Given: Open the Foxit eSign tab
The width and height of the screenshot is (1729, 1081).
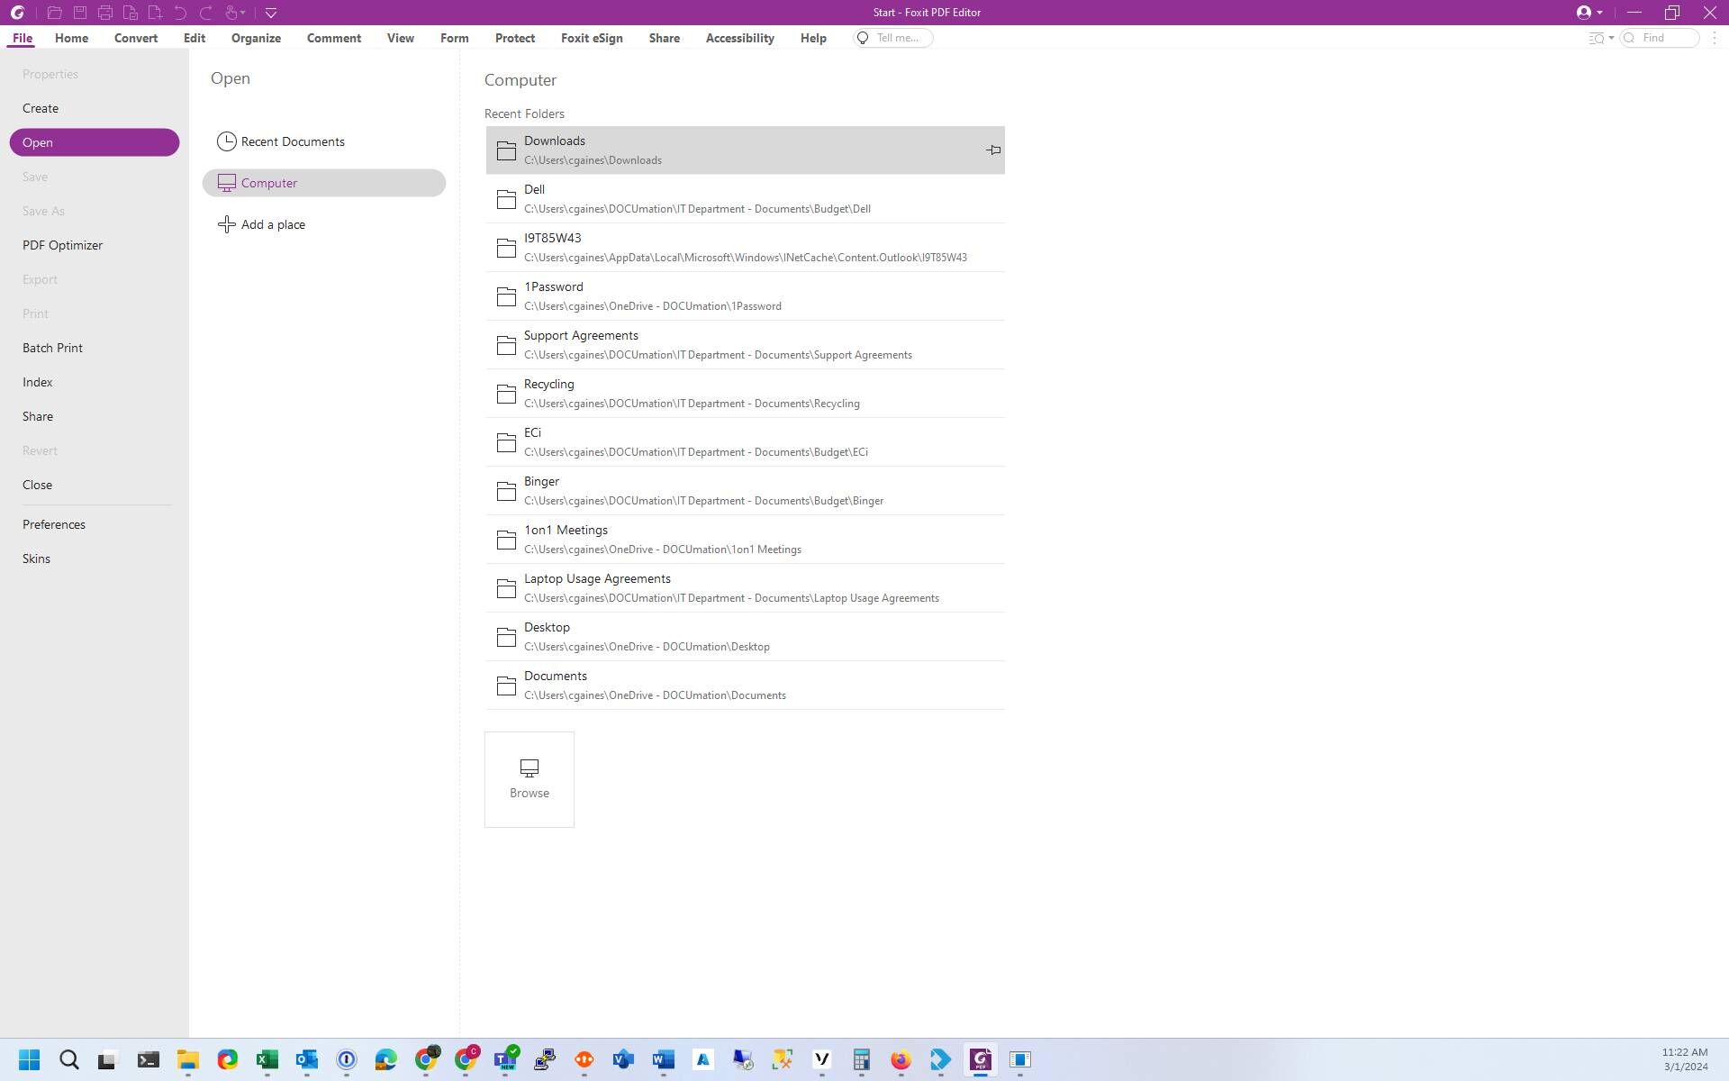Looking at the screenshot, I should coord(591,38).
